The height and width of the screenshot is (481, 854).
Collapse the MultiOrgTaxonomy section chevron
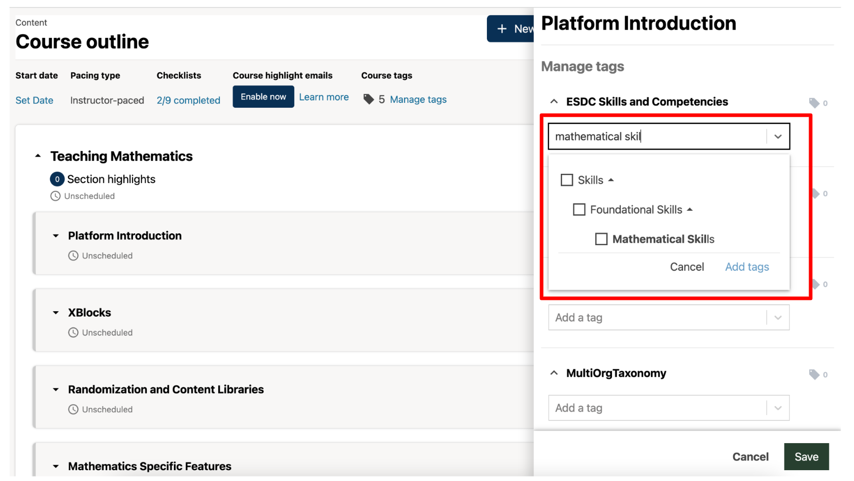tap(554, 373)
